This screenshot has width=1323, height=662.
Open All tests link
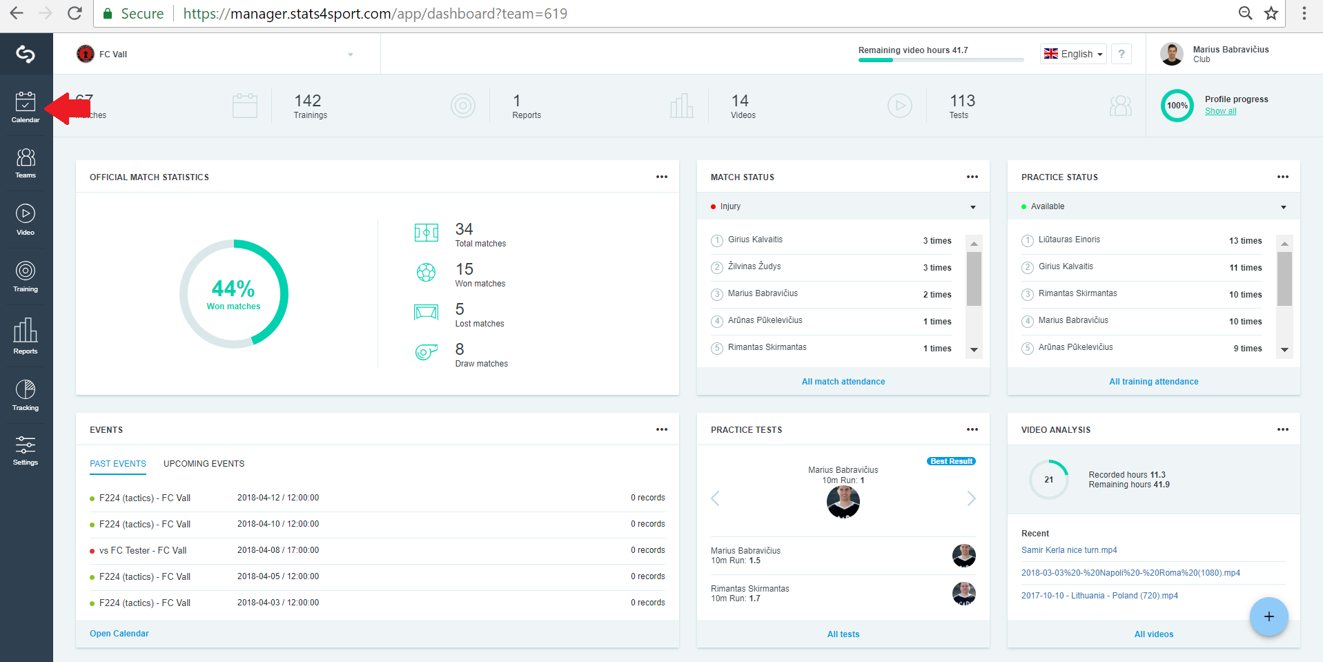[x=843, y=634]
